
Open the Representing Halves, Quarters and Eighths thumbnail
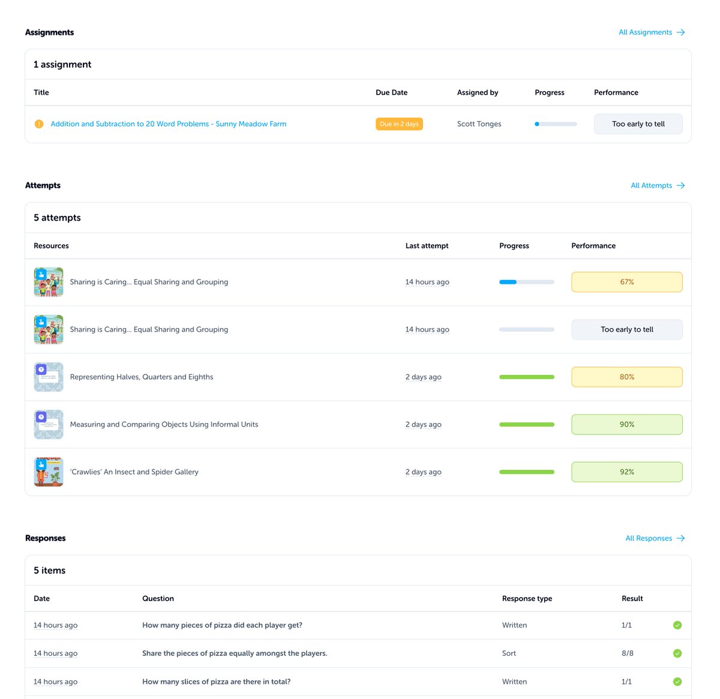click(x=49, y=377)
